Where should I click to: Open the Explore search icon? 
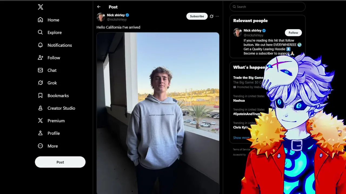40,32
